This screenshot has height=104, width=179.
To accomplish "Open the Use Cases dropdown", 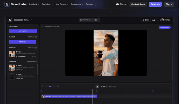I will [x=62, y=4].
